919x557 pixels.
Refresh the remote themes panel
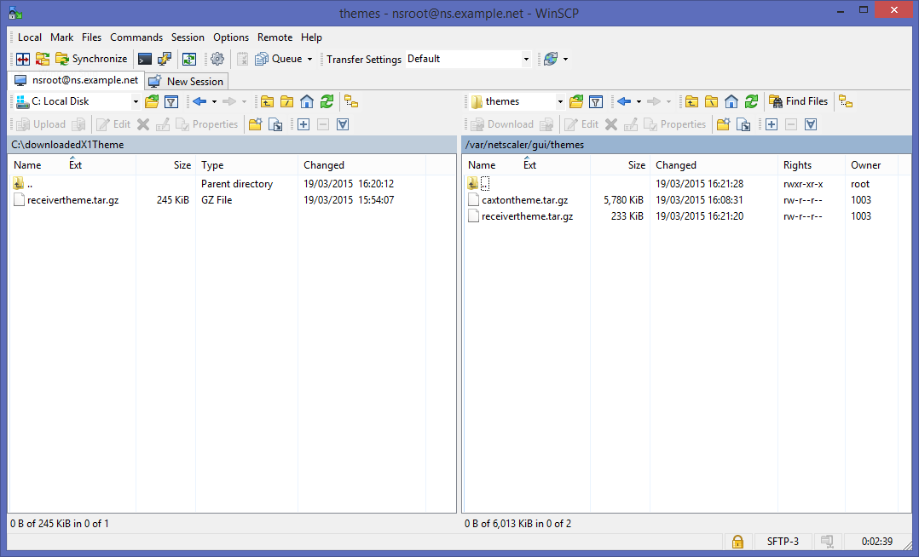751,101
